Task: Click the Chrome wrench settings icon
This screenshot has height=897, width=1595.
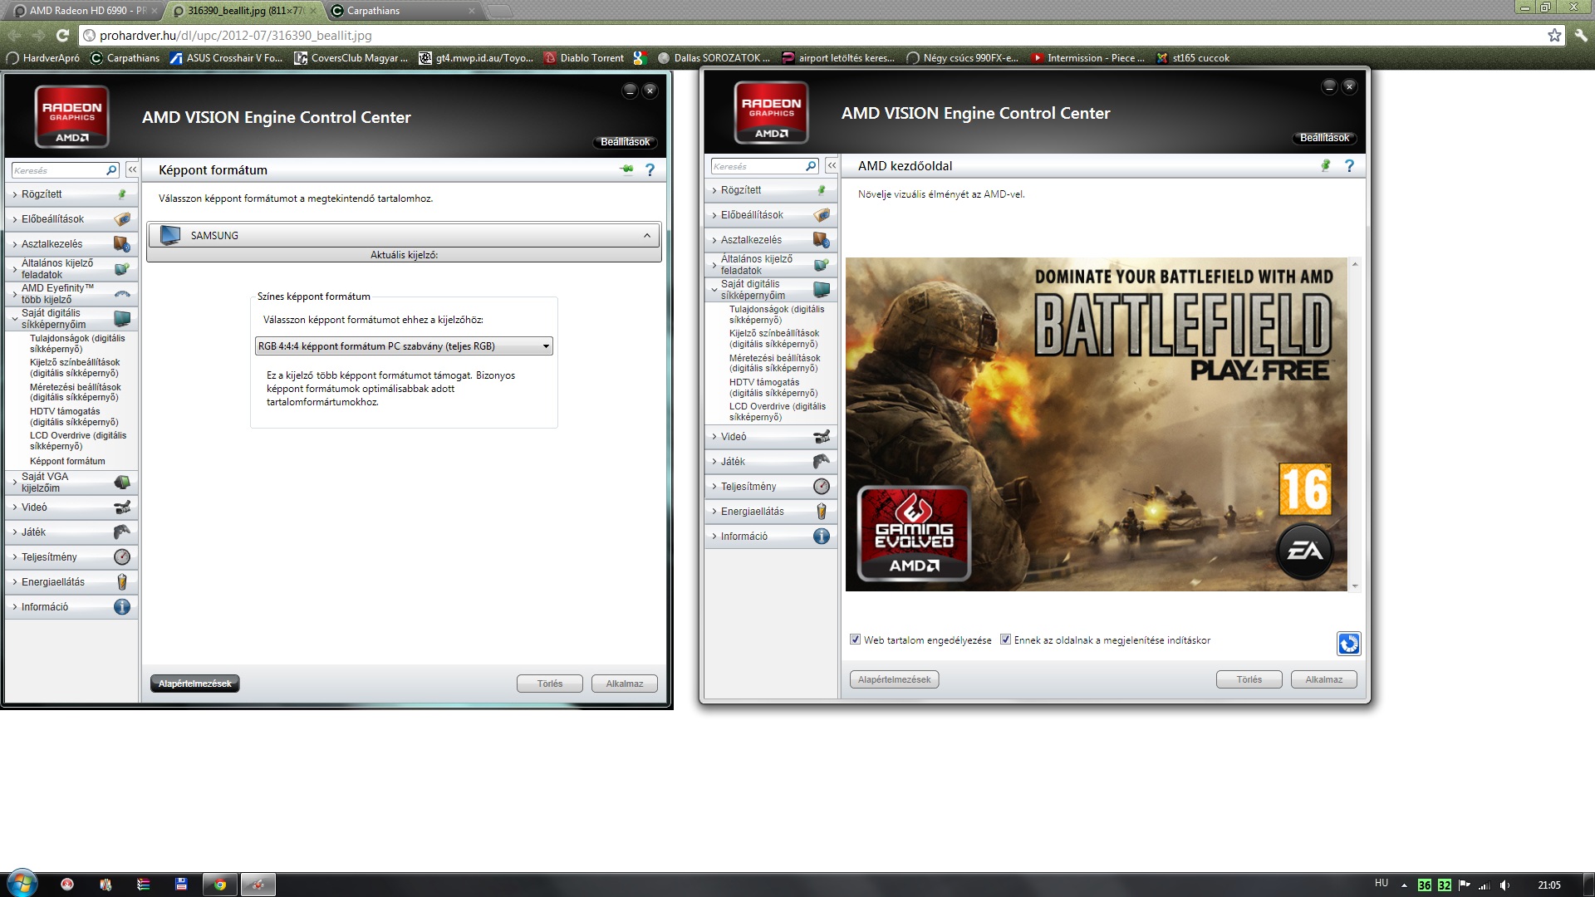Action: point(1581,35)
